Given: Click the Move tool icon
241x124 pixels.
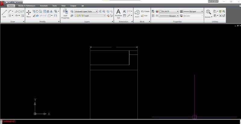Looking at the screenshot, I should (x=29, y=13).
